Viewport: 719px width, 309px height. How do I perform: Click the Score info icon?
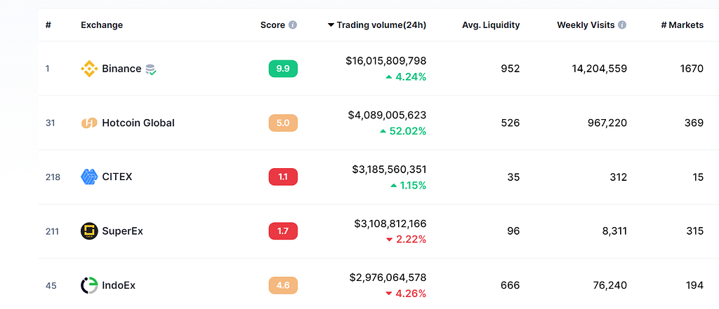click(293, 25)
